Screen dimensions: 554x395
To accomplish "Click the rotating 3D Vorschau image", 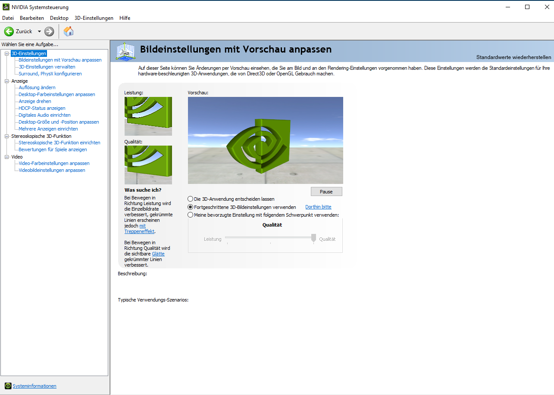I will [x=266, y=140].
